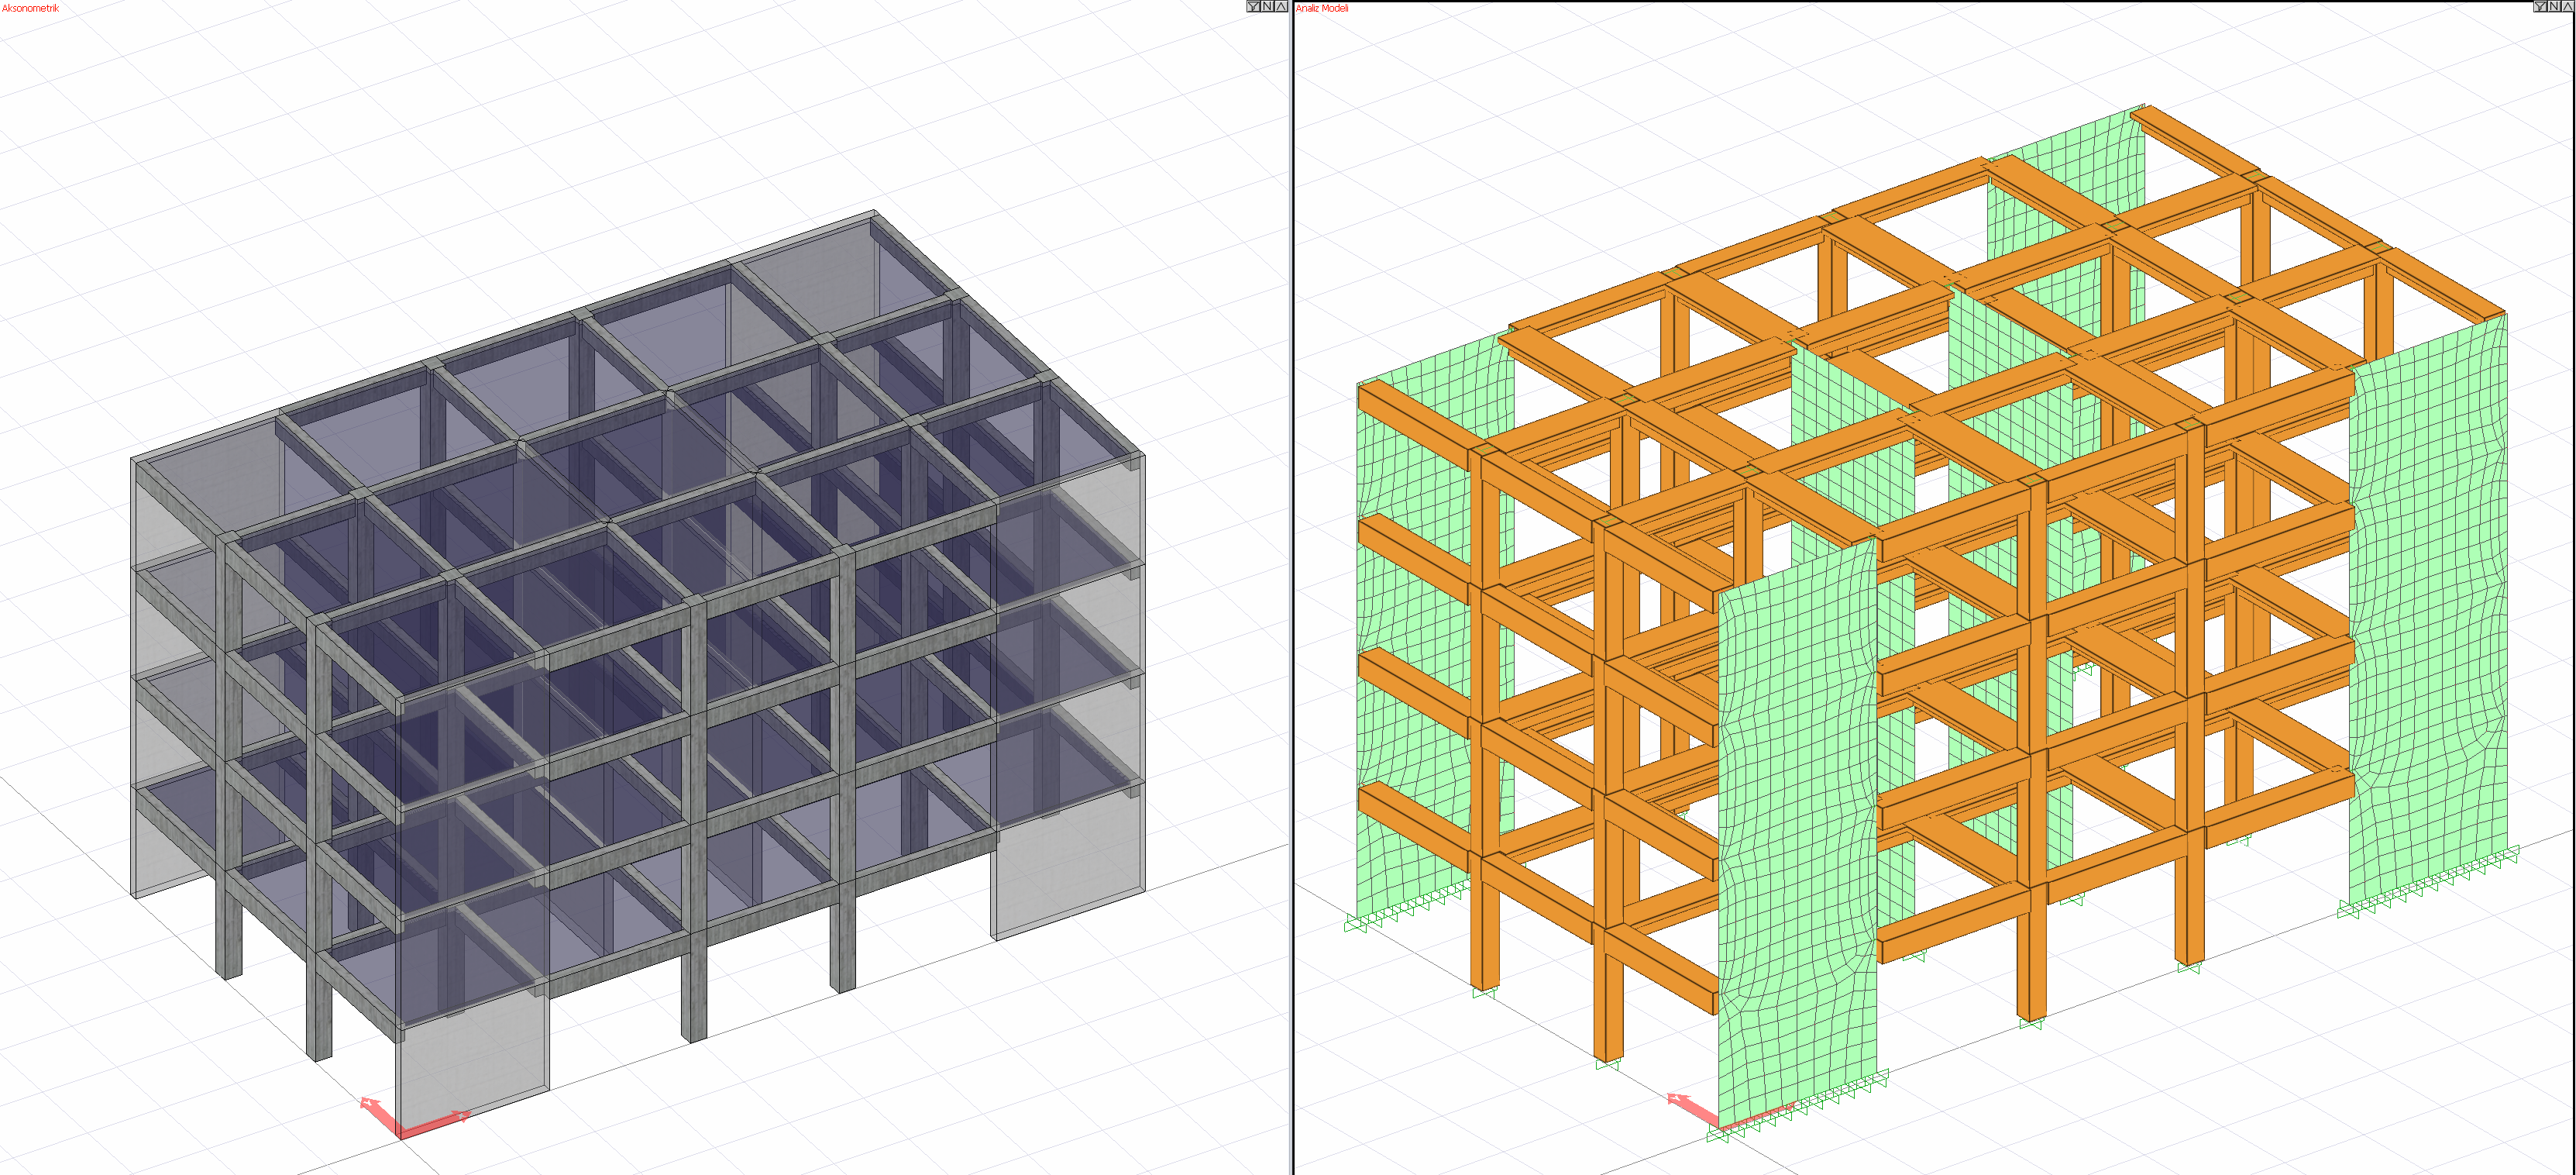The height and width of the screenshot is (1175, 2576).
Task: Click the Aksonometrik view title label
Action: coord(30,8)
